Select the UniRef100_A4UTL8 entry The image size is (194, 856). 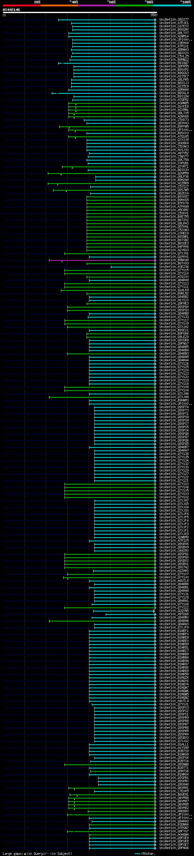(x=174, y=581)
